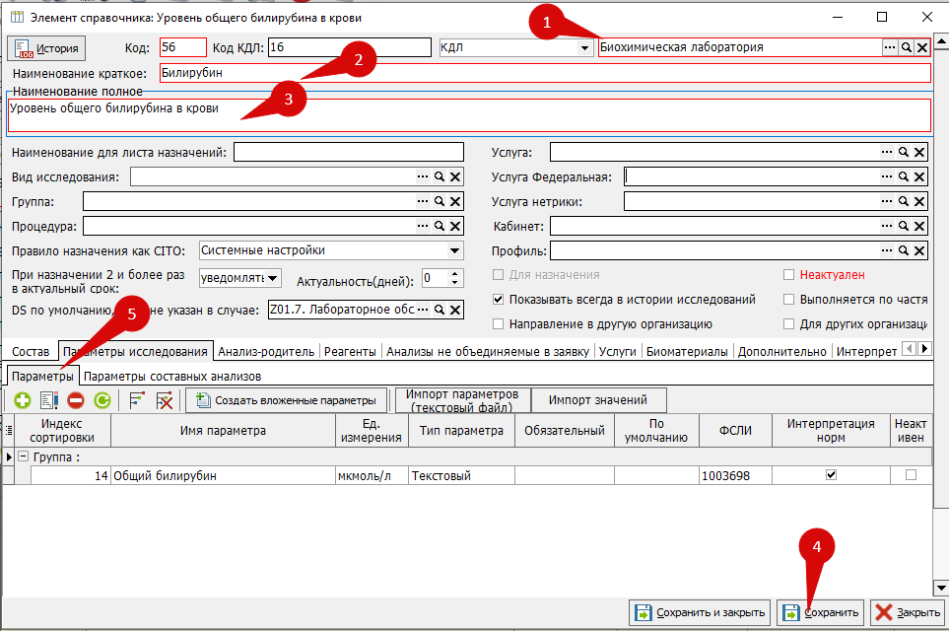Open ellipsis selector for DS по умолчанию field
The height and width of the screenshot is (631, 949).
[423, 310]
